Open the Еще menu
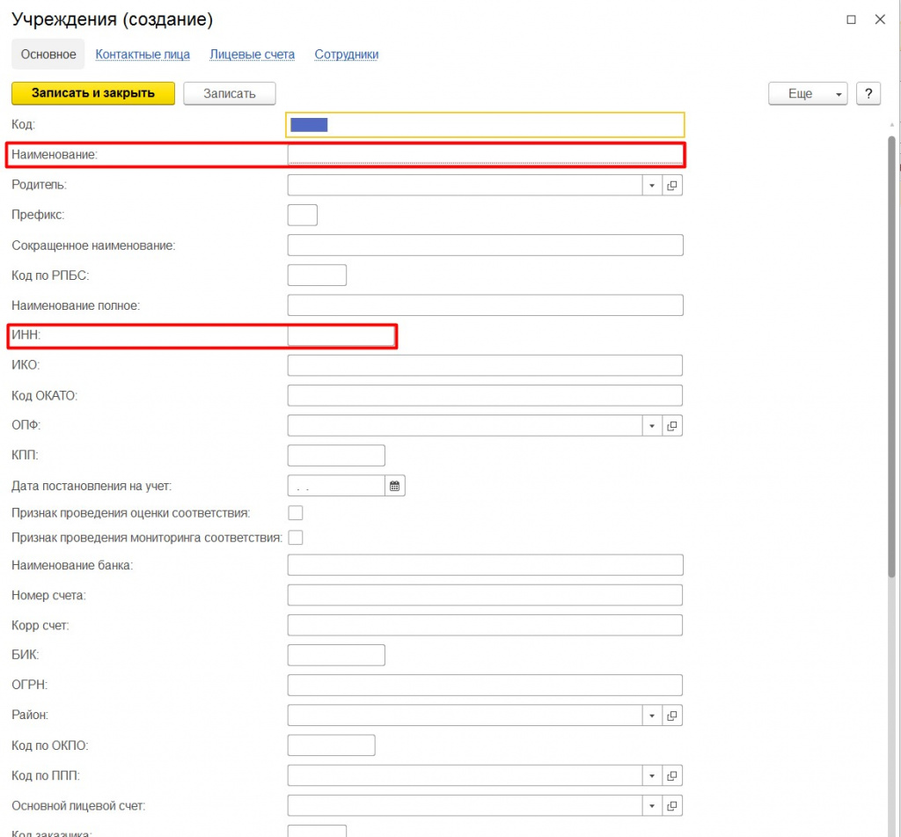Viewport: 901px width, 837px height. tap(807, 94)
